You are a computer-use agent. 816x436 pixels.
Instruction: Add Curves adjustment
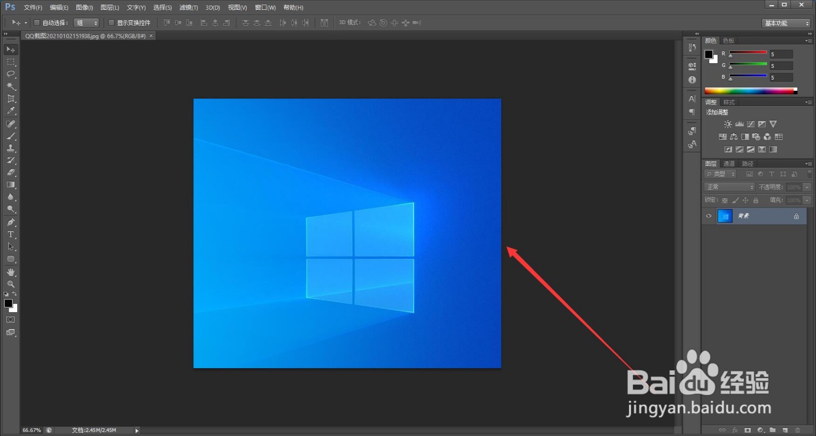coord(751,124)
